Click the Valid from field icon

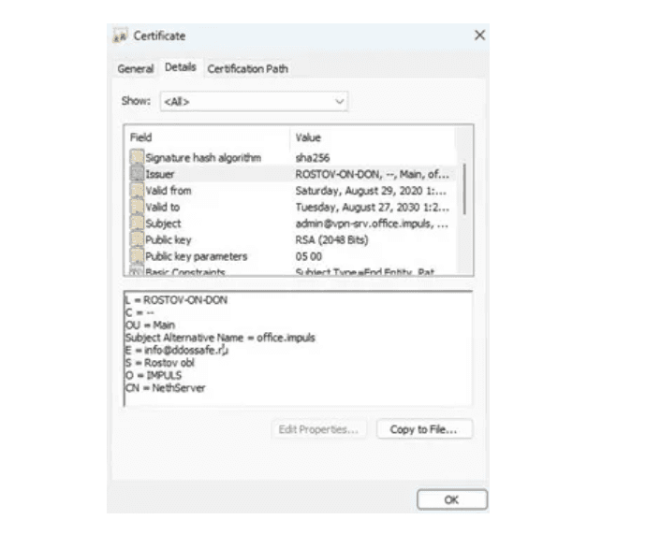tap(137, 191)
